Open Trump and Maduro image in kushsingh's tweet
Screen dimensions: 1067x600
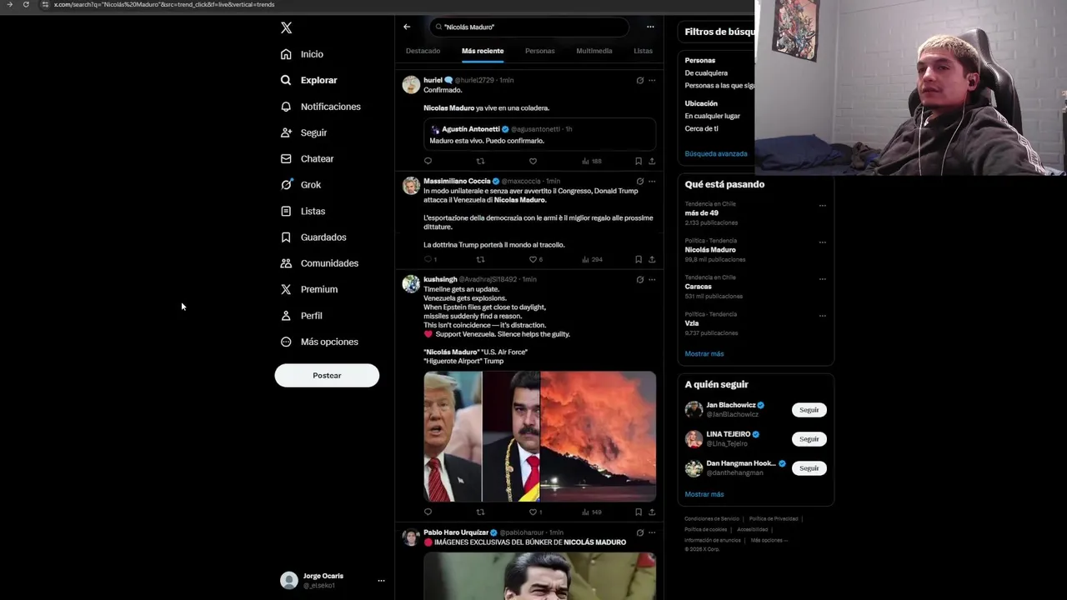click(482, 437)
